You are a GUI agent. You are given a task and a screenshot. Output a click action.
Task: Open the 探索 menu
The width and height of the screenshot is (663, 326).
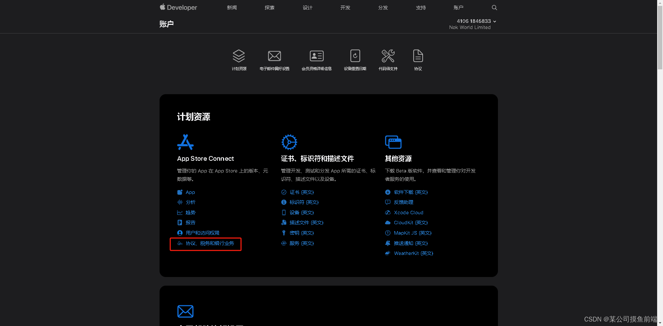(270, 8)
